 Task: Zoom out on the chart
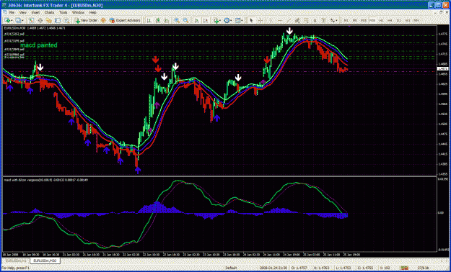tap(185, 20)
